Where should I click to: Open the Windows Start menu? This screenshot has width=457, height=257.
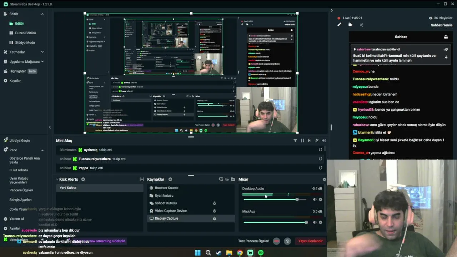pos(198,253)
